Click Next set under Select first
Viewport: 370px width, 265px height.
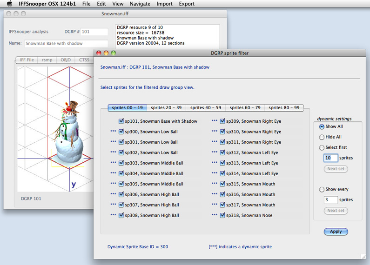(336, 169)
